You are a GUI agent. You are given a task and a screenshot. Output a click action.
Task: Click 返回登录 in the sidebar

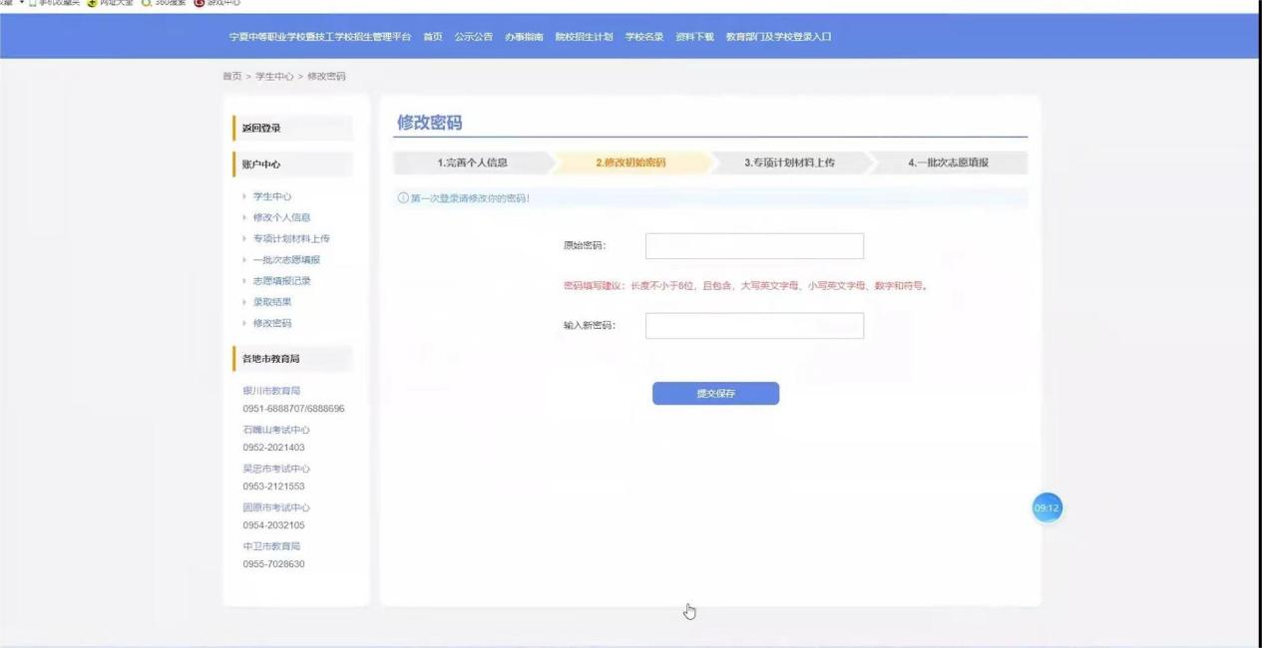pyautogui.click(x=293, y=129)
